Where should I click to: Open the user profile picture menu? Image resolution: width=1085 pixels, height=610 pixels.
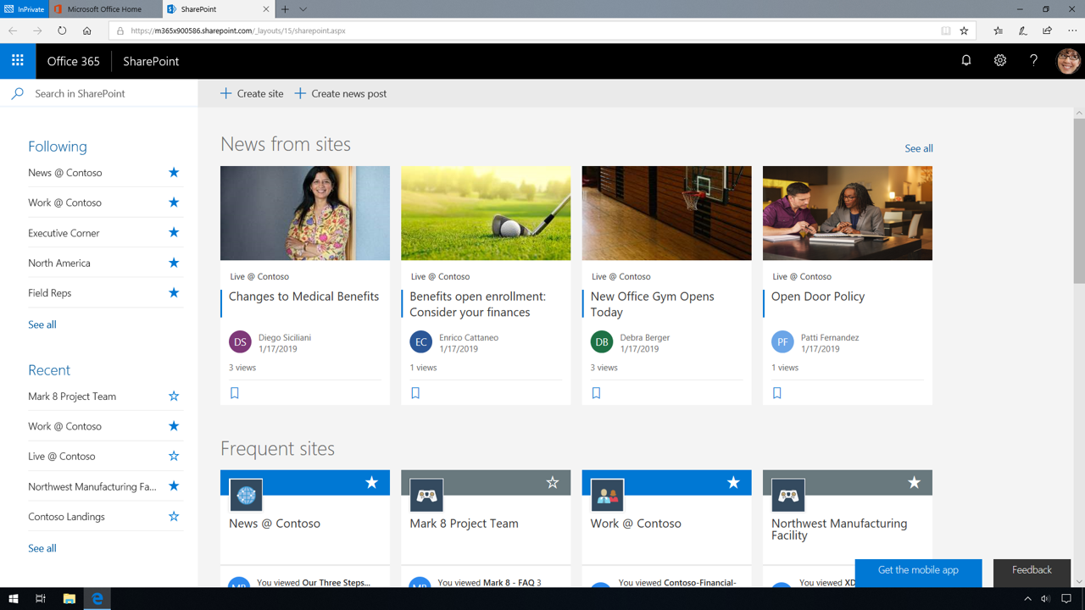pos(1068,61)
